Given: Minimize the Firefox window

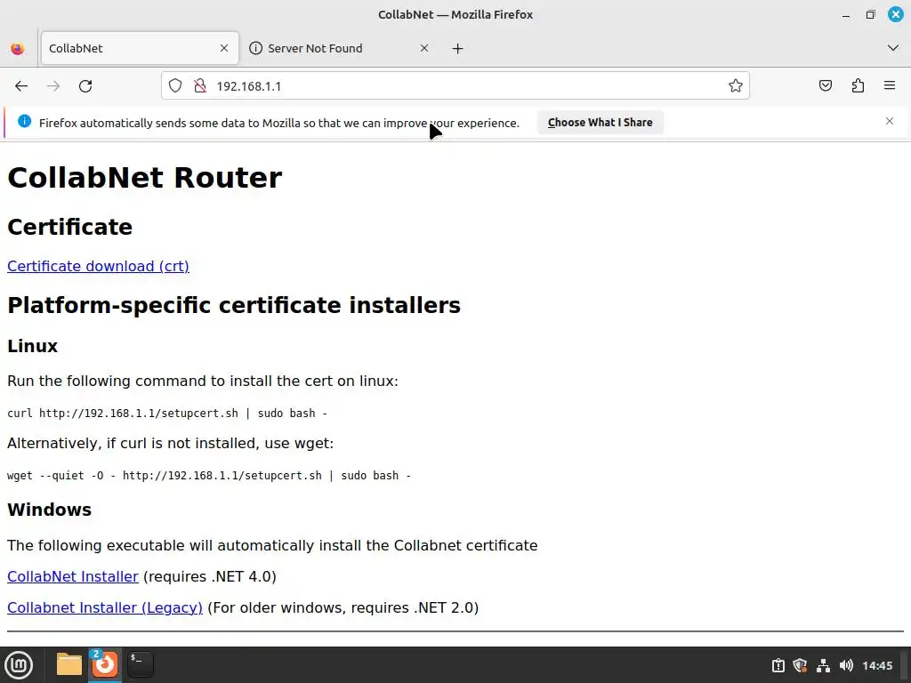Looking at the screenshot, I should [x=846, y=15].
